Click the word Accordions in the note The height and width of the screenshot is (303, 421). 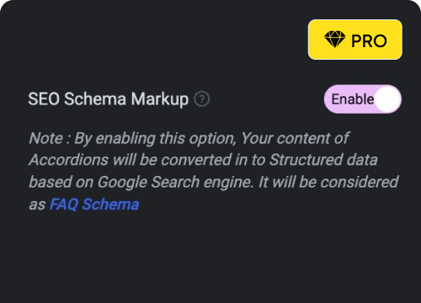click(x=69, y=160)
